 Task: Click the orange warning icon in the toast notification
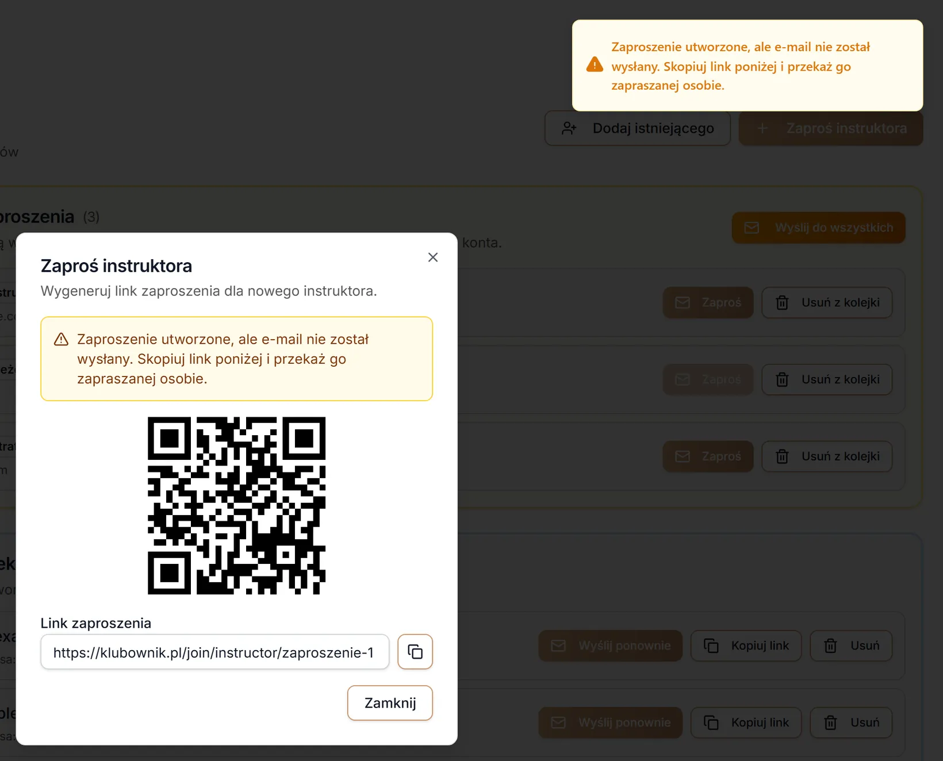pos(595,64)
